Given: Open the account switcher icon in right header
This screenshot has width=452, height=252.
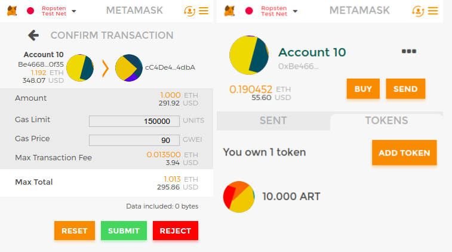Looking at the screenshot, I should click(416, 11).
